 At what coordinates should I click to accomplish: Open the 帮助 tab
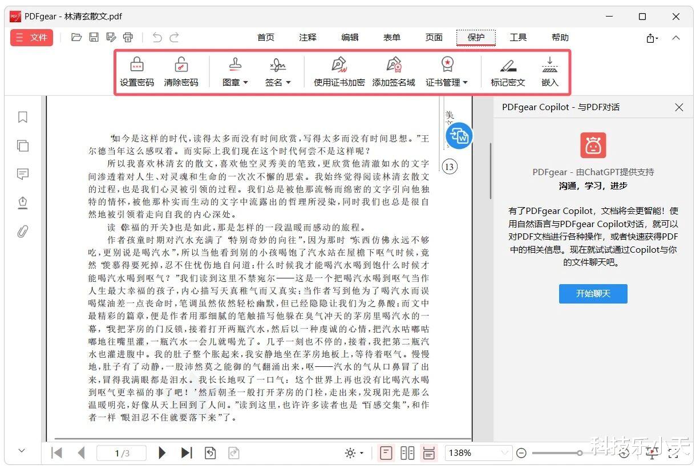560,38
